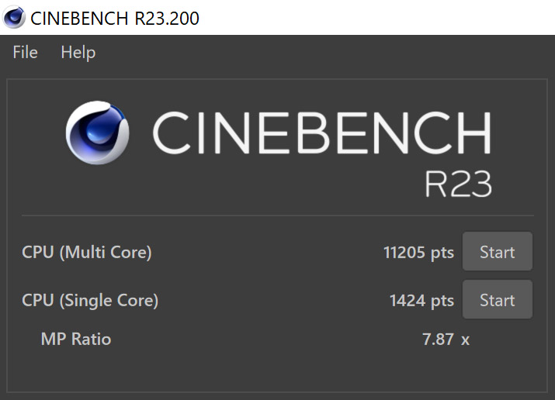Click the CINEBENCH R23.200 window title text
Viewport: 555px width, 400px height.
(115, 17)
